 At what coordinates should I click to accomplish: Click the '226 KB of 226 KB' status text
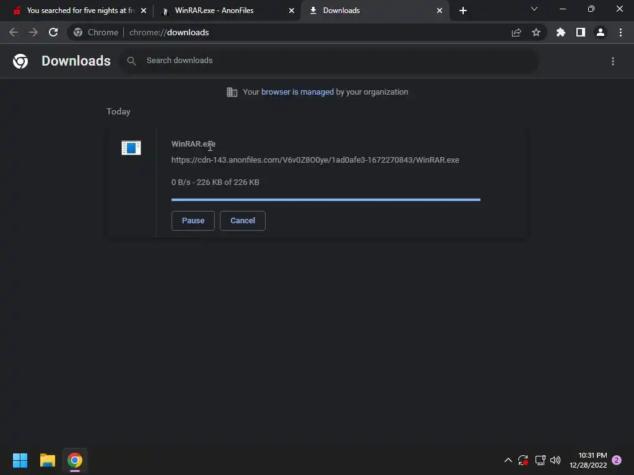228,182
